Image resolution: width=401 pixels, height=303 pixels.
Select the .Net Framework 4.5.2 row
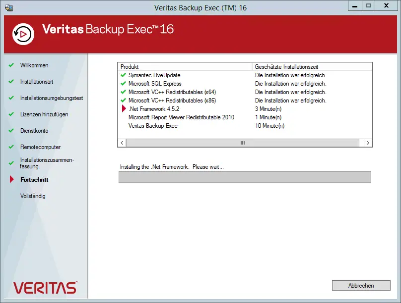[x=245, y=109]
